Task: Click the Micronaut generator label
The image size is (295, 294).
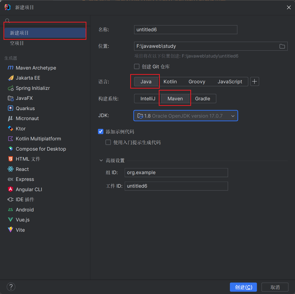Action: pos(27,118)
